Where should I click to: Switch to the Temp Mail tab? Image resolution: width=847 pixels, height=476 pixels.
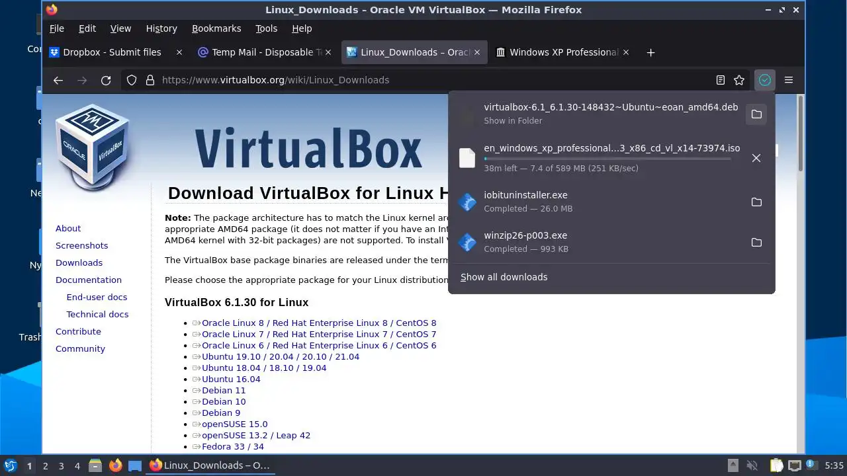pyautogui.click(x=266, y=52)
